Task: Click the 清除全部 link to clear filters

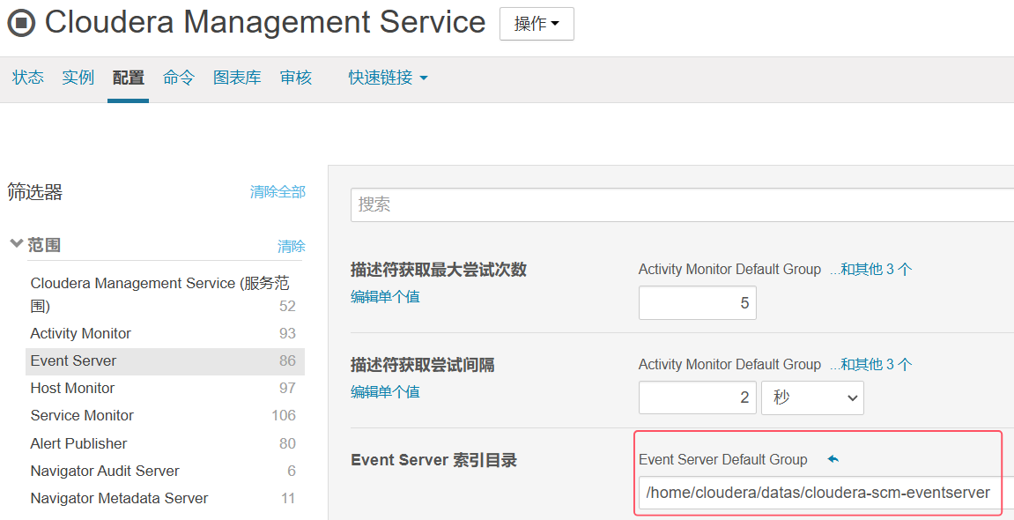Action: pyautogui.click(x=277, y=191)
